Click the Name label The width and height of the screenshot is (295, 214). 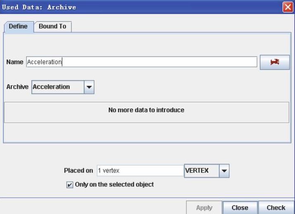(x=14, y=62)
